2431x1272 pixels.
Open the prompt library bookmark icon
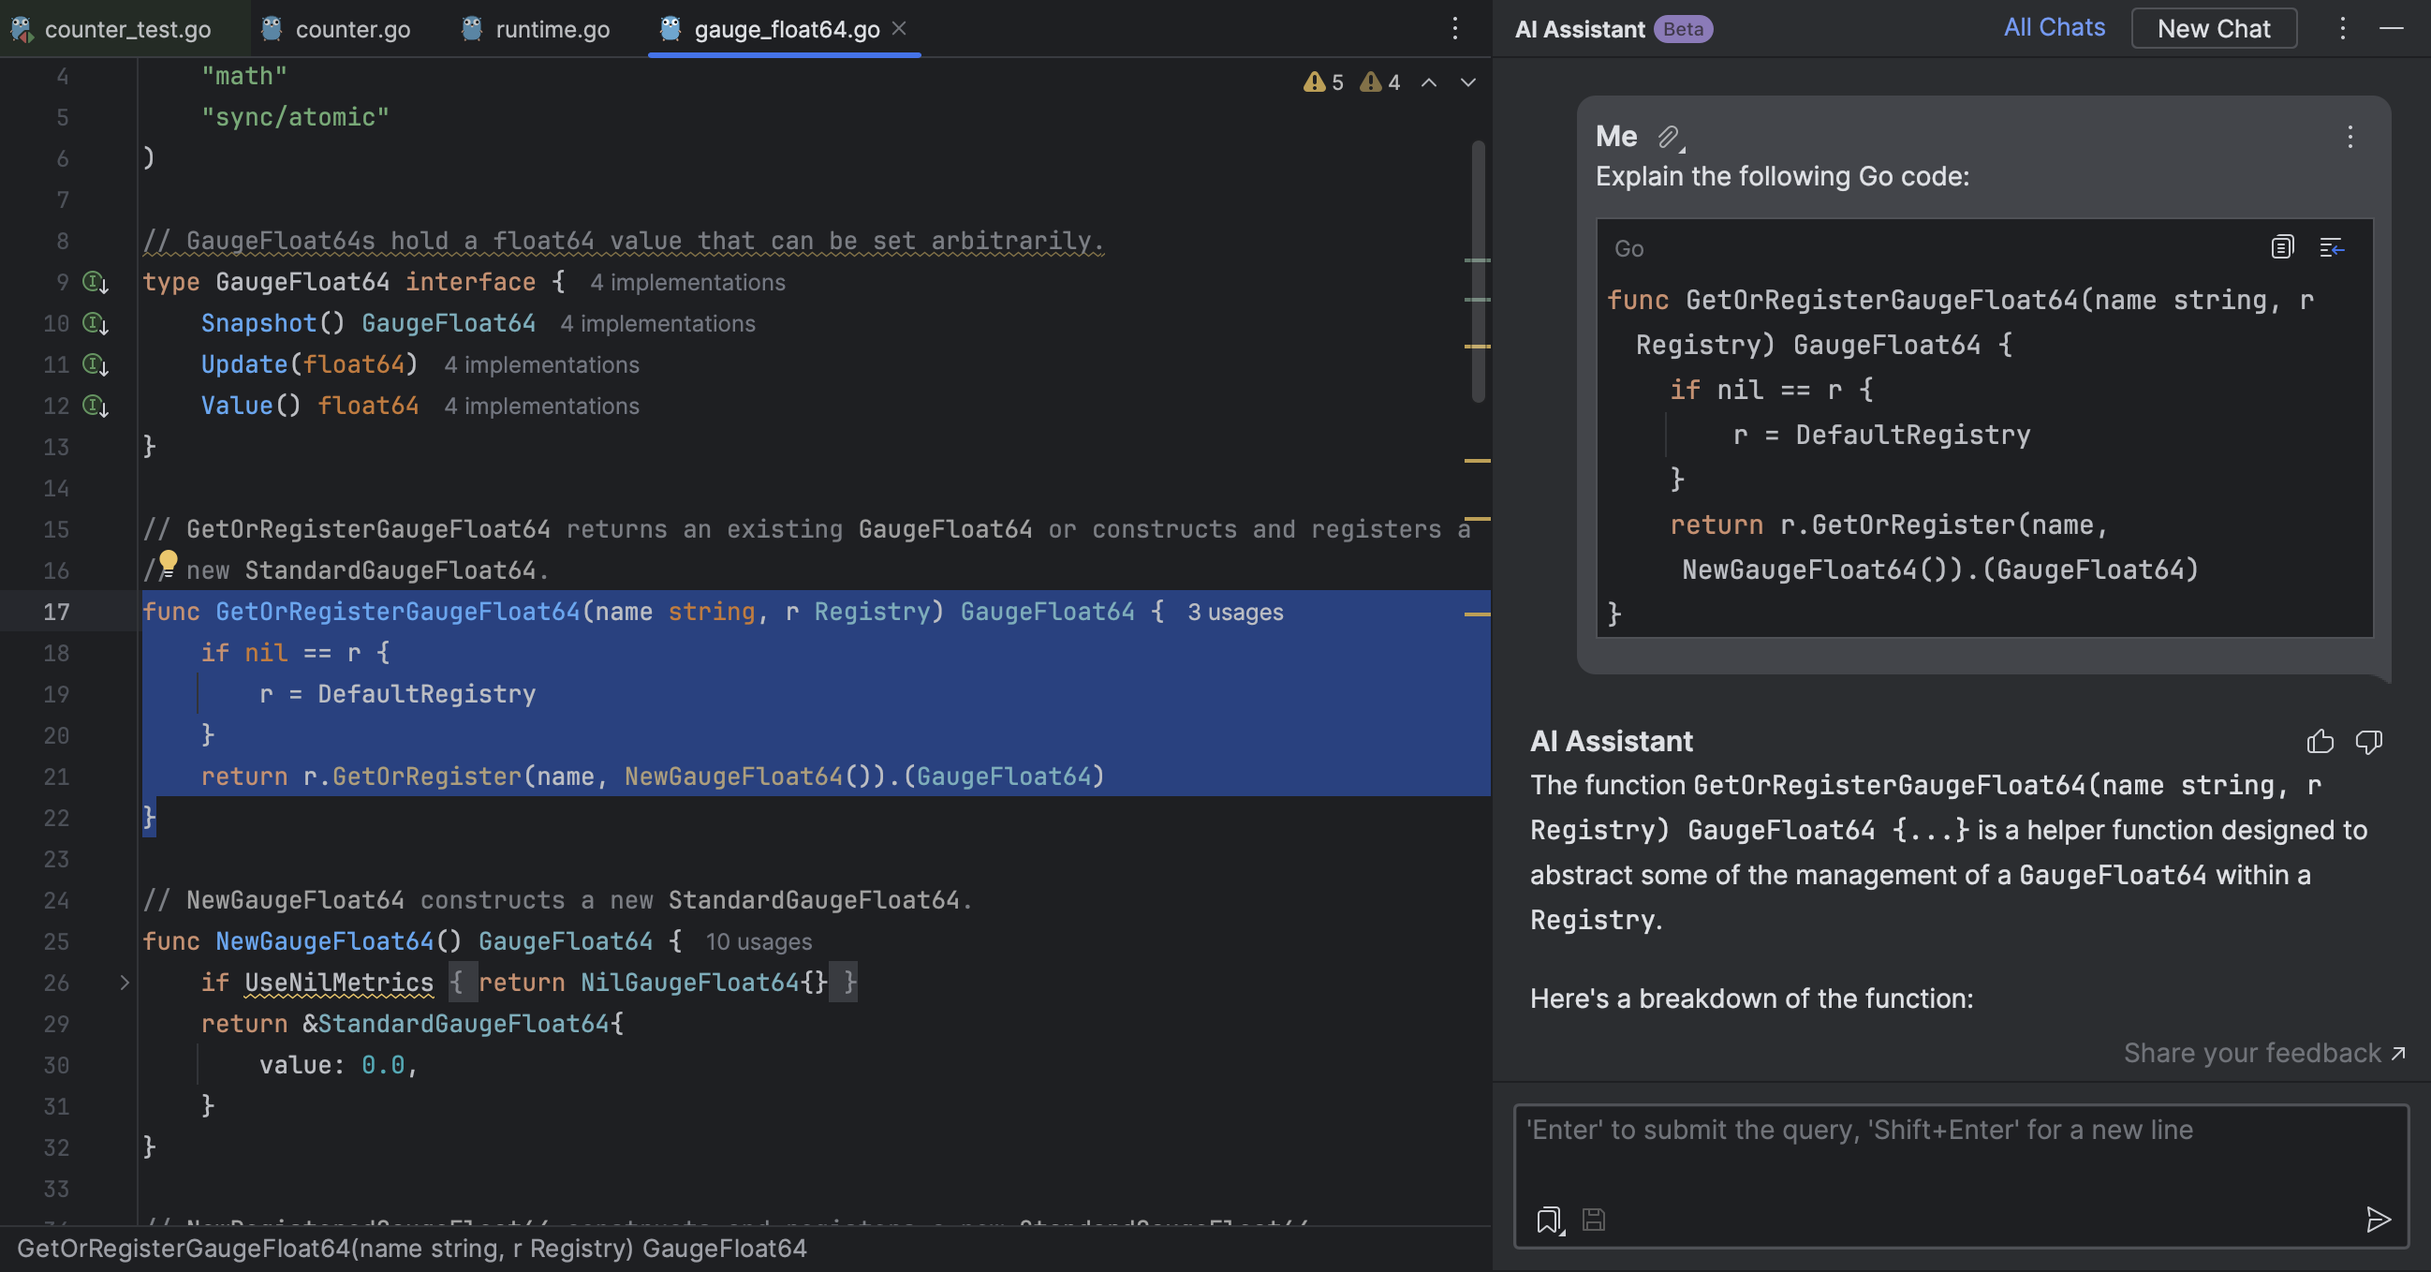pyautogui.click(x=1549, y=1220)
